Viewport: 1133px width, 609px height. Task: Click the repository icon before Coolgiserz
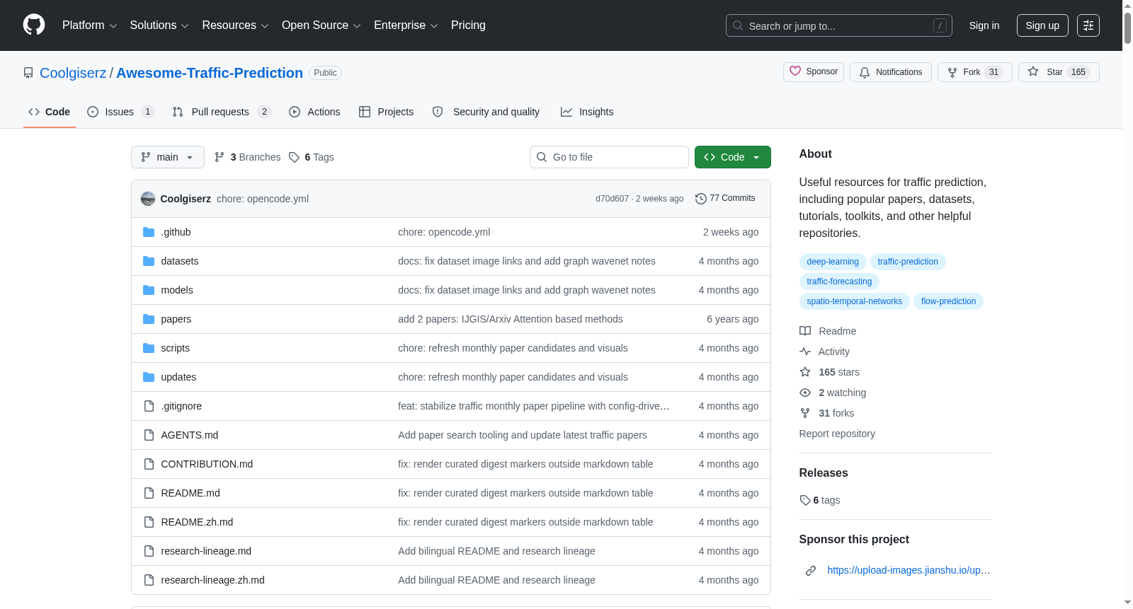(28, 73)
